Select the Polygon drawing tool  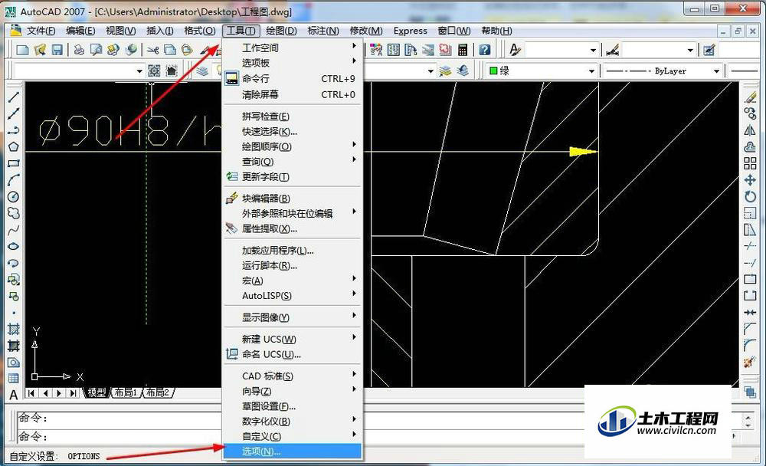[x=13, y=146]
